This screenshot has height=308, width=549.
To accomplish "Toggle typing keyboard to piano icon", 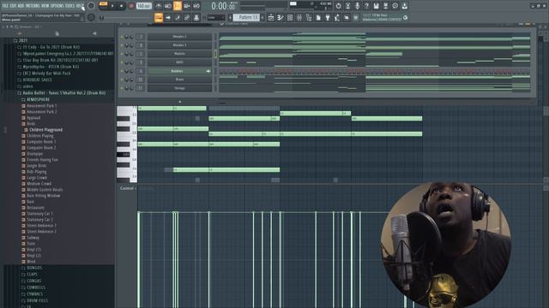I will pos(159,17).
